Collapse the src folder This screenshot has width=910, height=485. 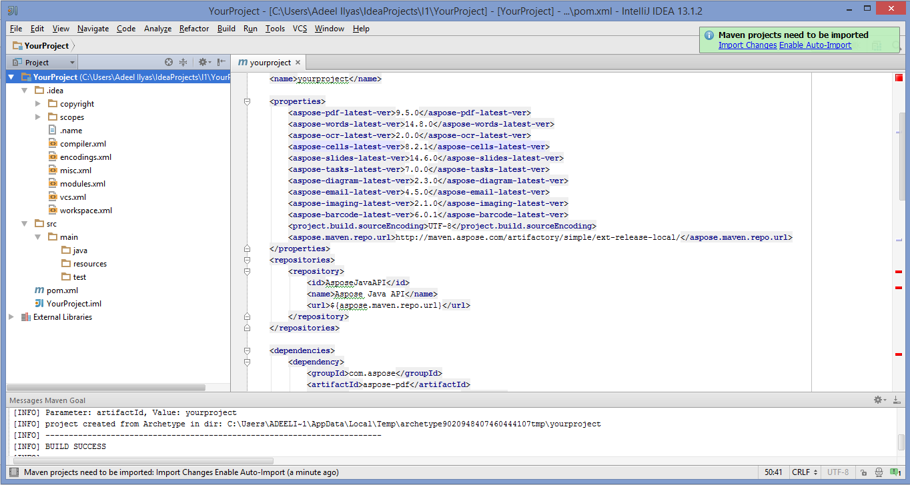(25, 224)
